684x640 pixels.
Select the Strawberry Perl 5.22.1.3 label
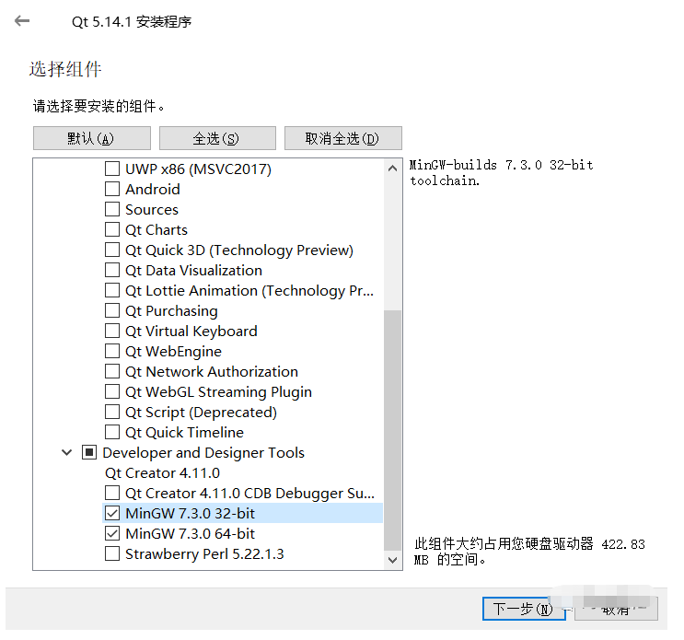click(204, 554)
